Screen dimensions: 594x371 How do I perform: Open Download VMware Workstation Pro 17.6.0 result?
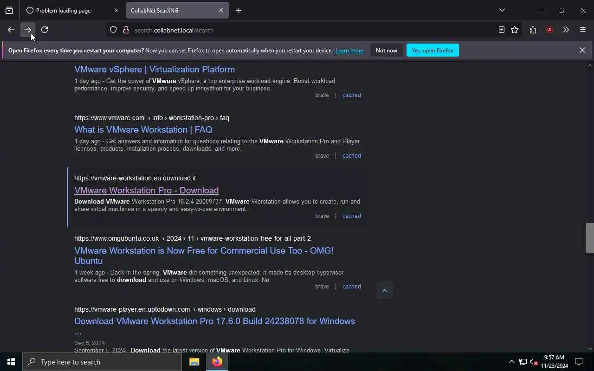pyautogui.click(x=214, y=326)
